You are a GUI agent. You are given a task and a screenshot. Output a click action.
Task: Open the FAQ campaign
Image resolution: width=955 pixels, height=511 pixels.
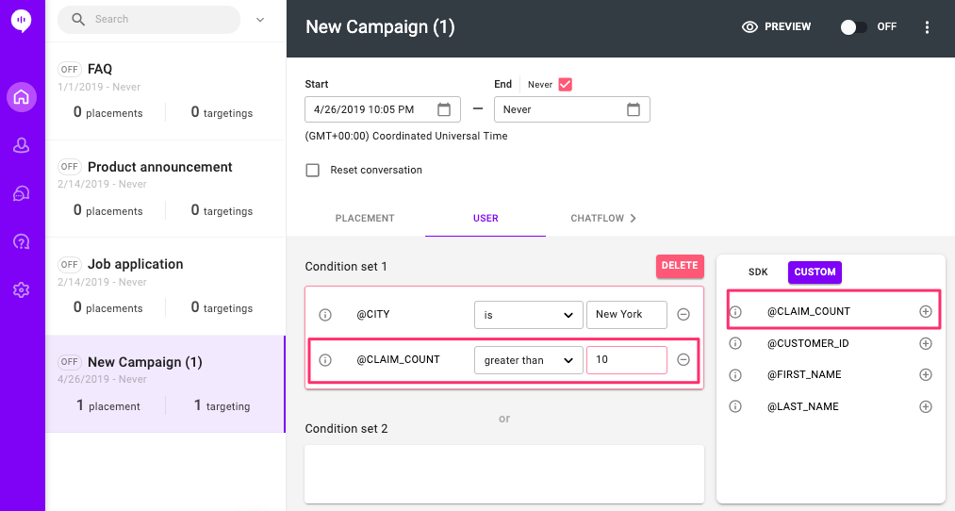point(166,91)
